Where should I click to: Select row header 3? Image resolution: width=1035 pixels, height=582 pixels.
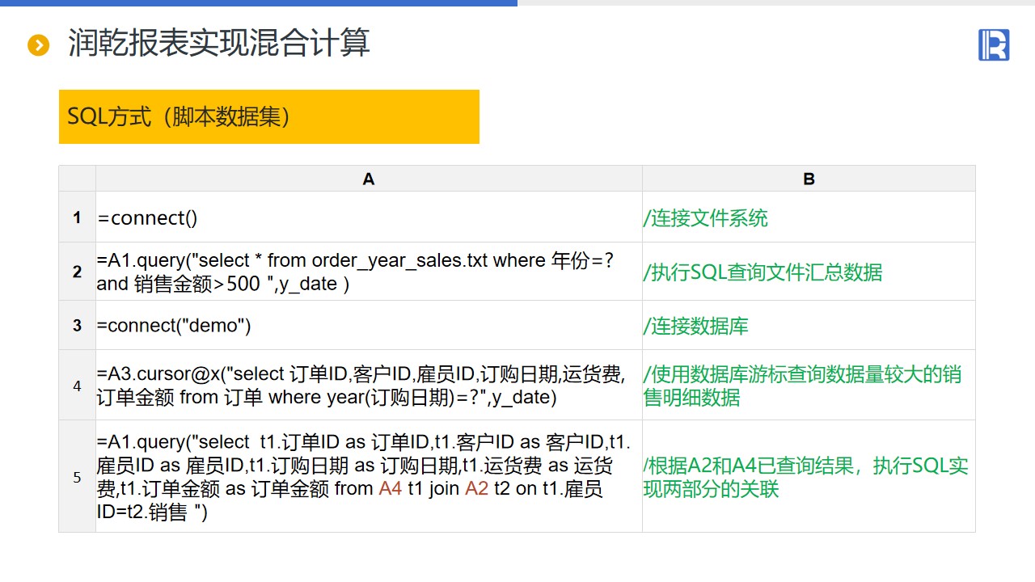click(x=78, y=325)
